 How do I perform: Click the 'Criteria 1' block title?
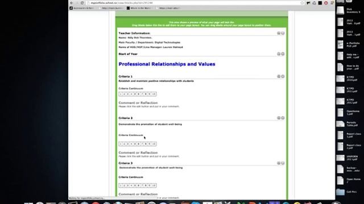(x=126, y=76)
